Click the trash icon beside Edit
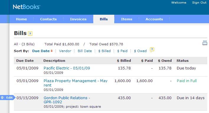 pyautogui.click(x=2, y=98)
